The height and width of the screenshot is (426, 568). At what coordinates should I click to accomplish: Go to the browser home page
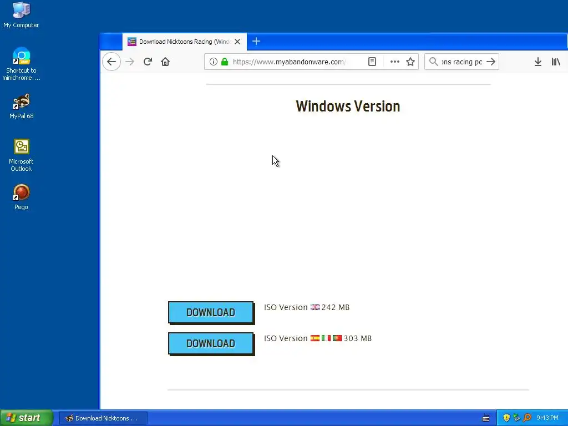(165, 62)
